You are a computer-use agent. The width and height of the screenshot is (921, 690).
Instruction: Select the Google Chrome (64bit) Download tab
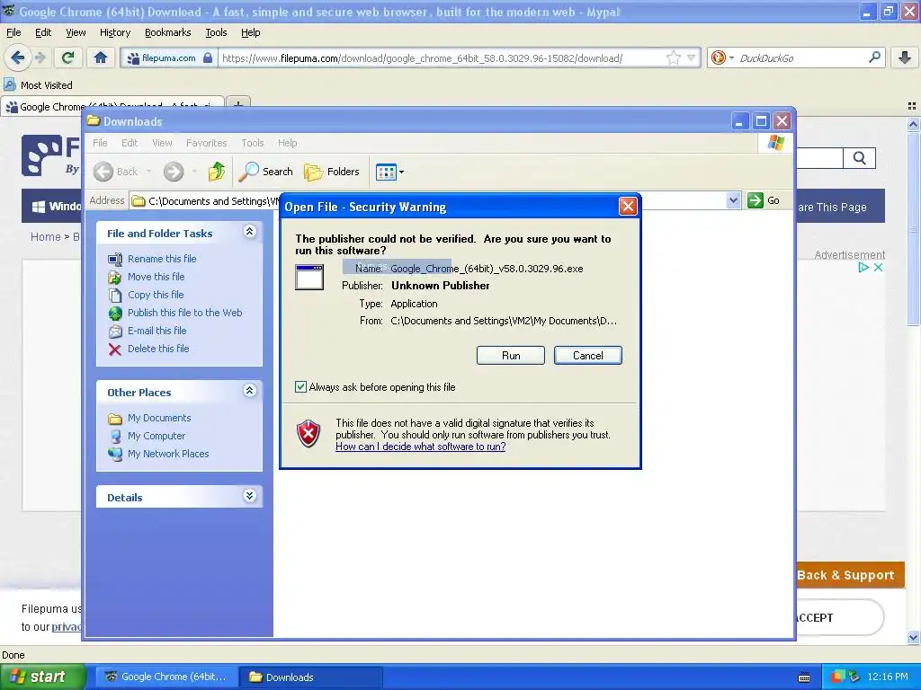(x=112, y=106)
